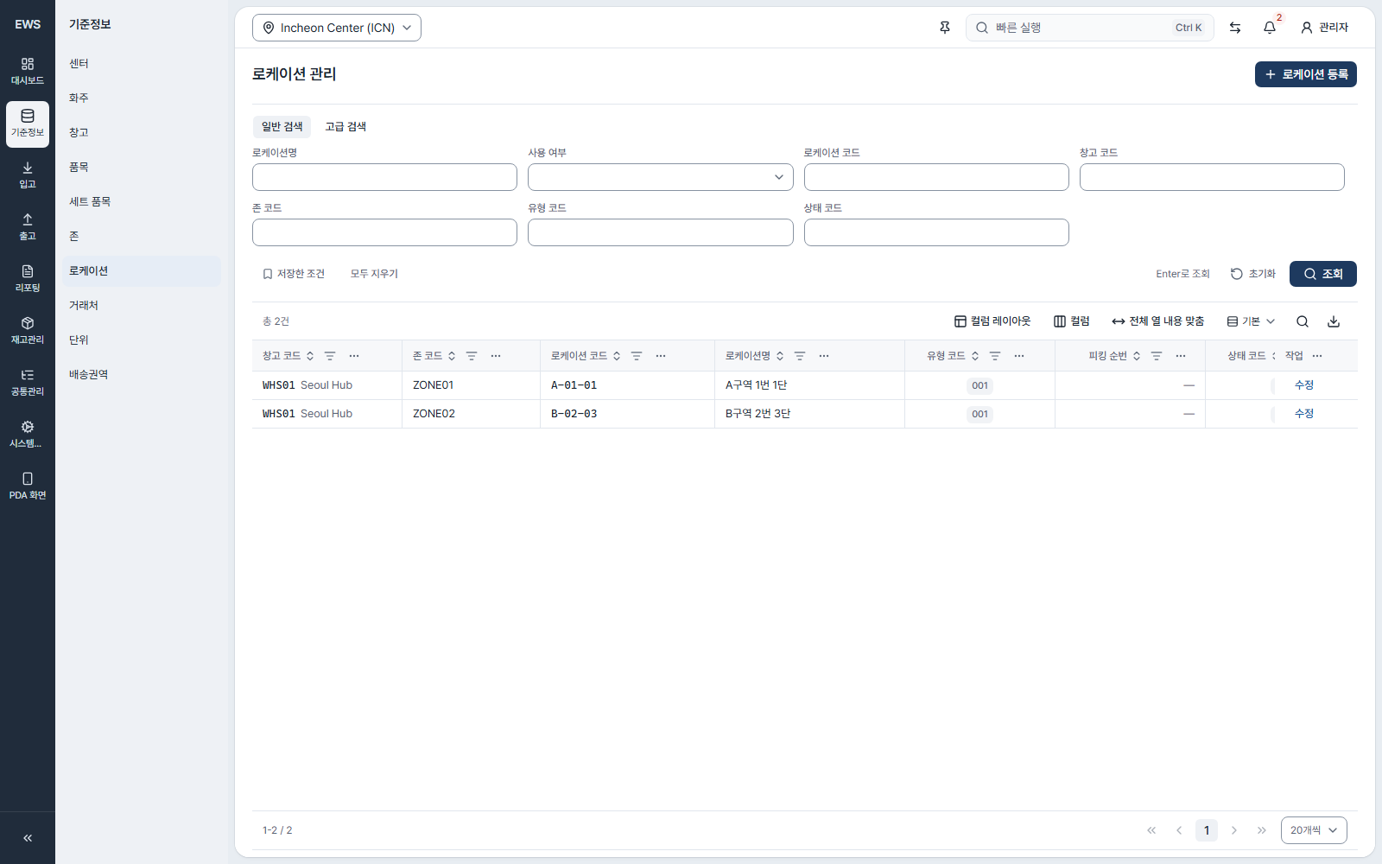Open 저장한 조건 saved conditions
The width and height of the screenshot is (1382, 864).
click(294, 274)
